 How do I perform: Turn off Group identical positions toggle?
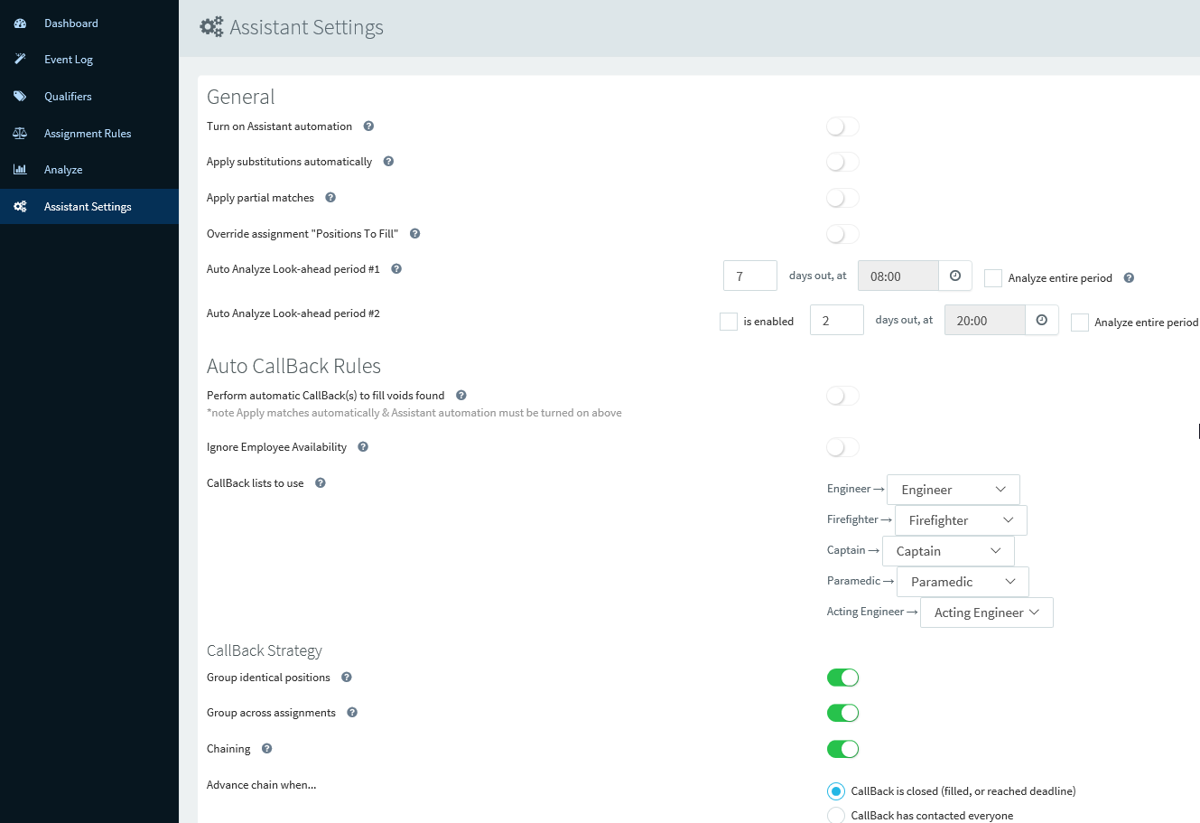pyautogui.click(x=842, y=678)
